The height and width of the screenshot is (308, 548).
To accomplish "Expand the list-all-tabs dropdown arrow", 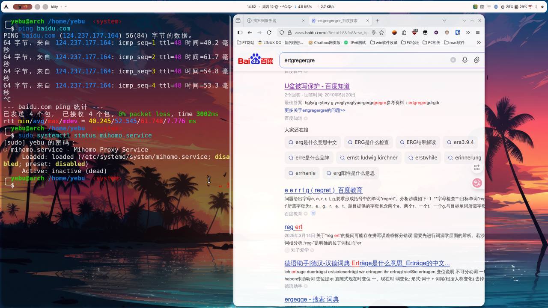I will pos(444,21).
